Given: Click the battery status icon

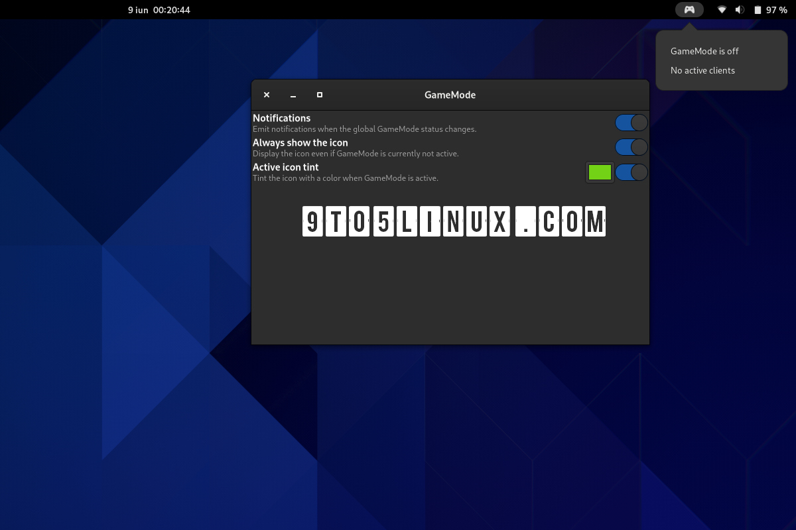Looking at the screenshot, I should [757, 9].
